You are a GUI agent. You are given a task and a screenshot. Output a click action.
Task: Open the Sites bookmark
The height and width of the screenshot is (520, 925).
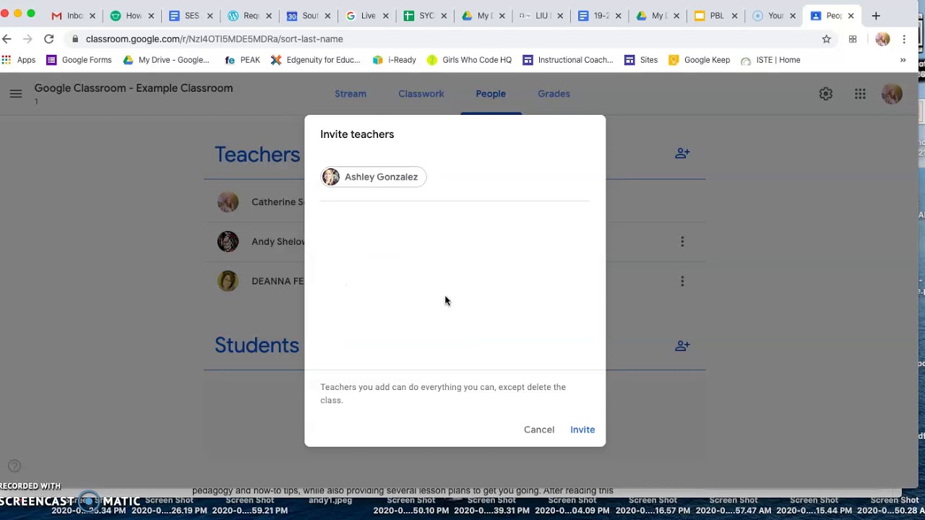641,60
